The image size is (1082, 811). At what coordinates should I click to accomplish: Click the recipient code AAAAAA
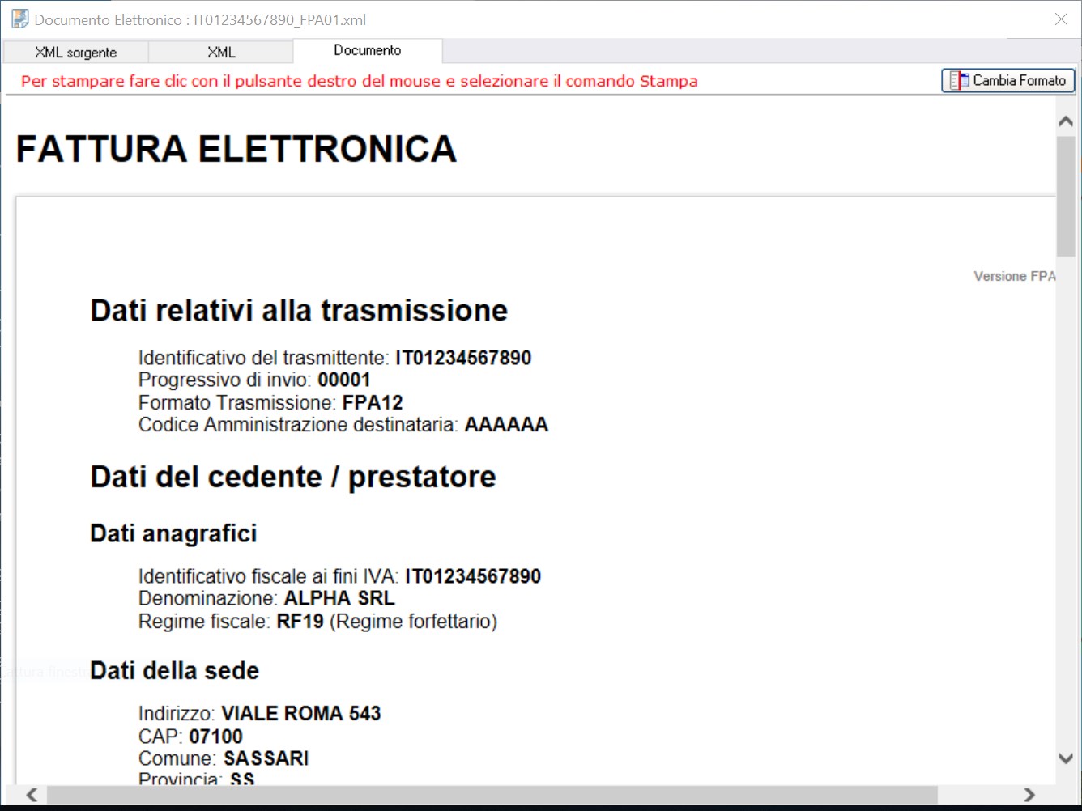[x=506, y=424]
